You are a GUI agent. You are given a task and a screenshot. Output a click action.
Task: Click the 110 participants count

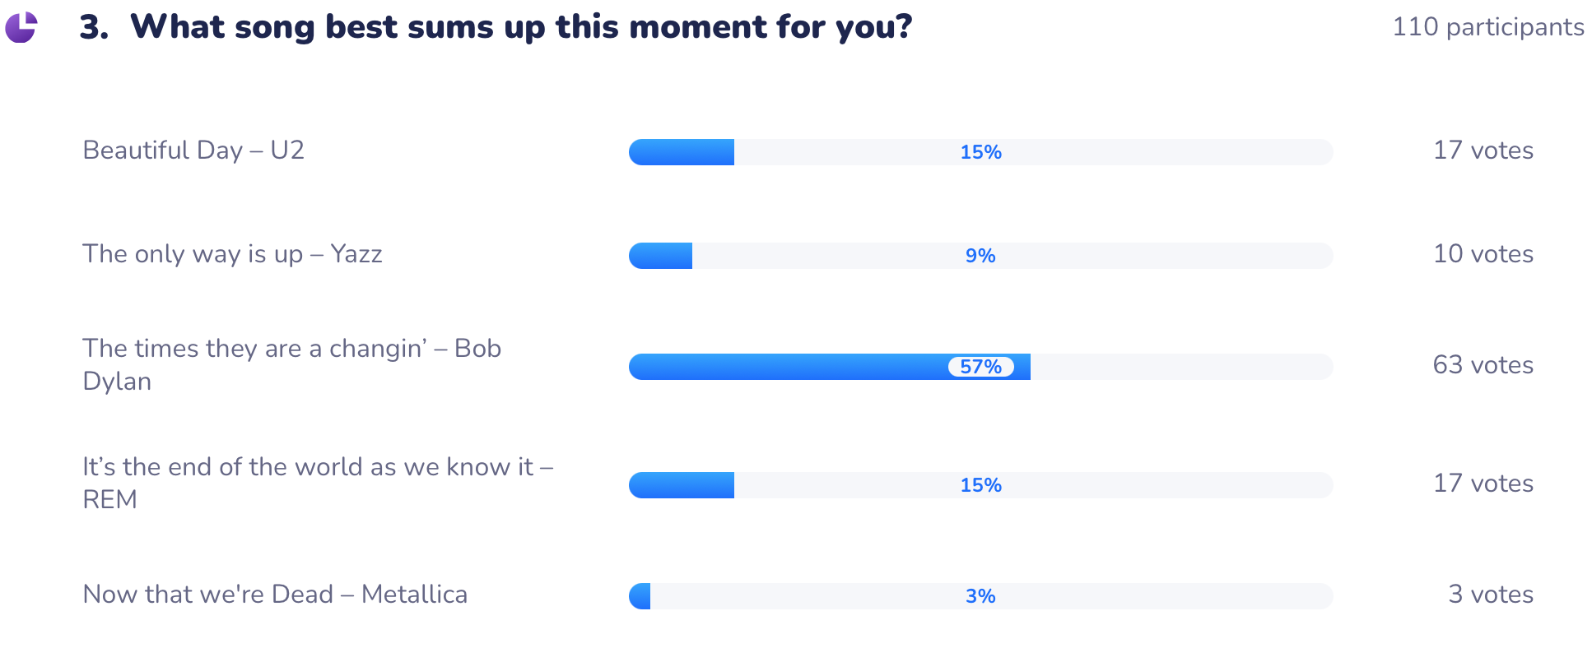coord(1487,27)
